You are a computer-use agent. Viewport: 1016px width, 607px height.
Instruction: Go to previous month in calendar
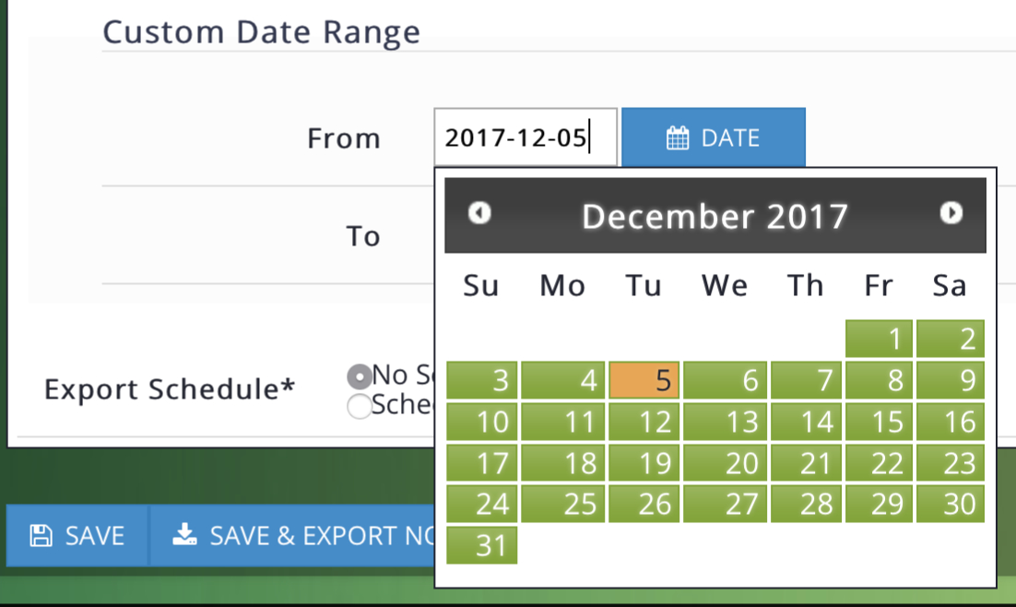(x=479, y=213)
